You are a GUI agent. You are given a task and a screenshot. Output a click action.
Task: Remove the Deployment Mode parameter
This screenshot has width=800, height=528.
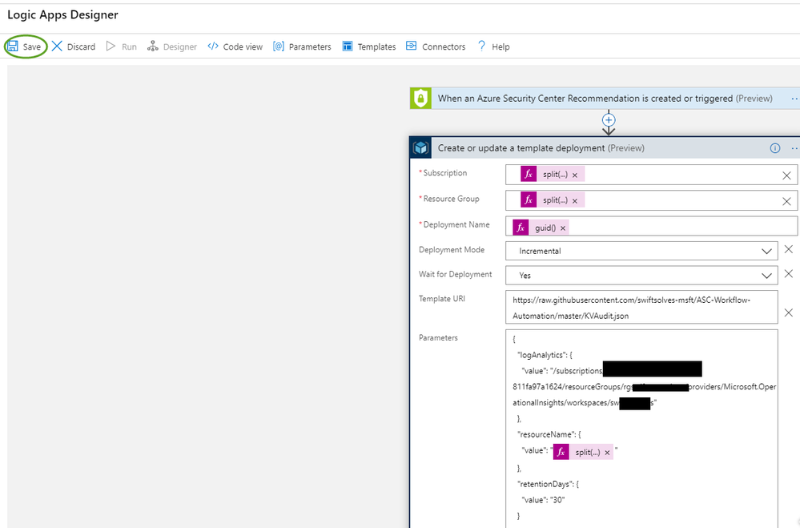[x=789, y=249]
